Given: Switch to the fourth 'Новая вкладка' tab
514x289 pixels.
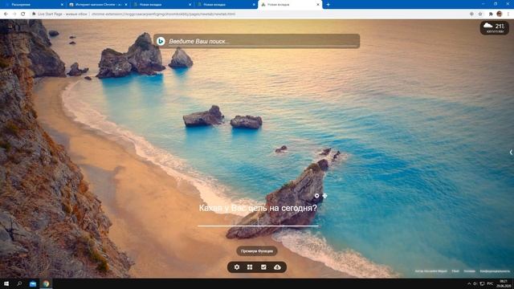Looking at the screenshot, I should [225, 5].
